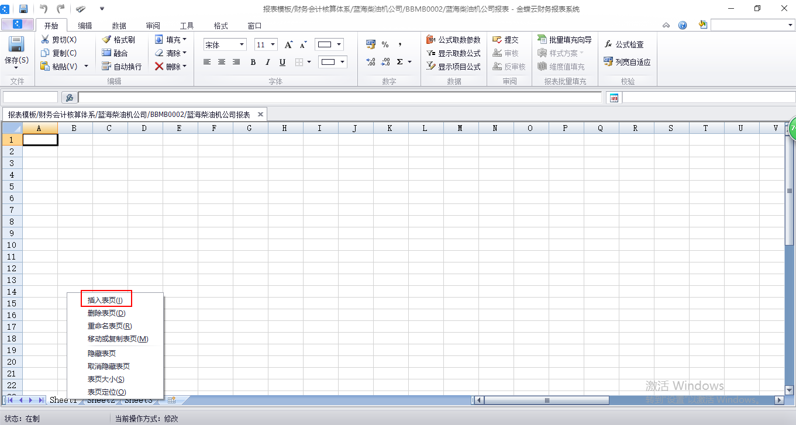Click the percent style icon

[x=385, y=44]
